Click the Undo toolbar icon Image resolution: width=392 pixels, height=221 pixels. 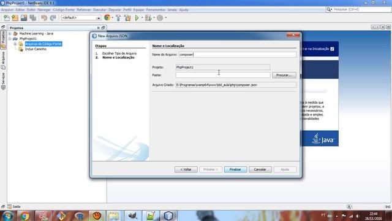[x=44, y=18]
